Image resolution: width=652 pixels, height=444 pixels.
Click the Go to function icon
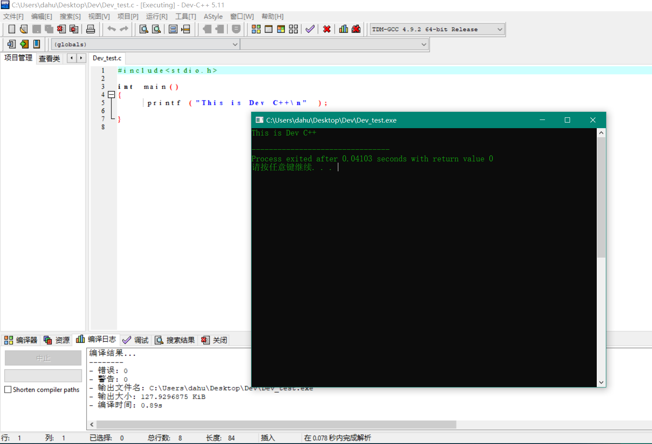click(x=173, y=29)
